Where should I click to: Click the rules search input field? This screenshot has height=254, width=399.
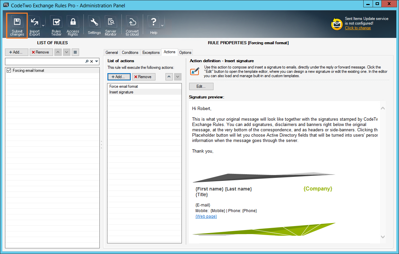45,62
